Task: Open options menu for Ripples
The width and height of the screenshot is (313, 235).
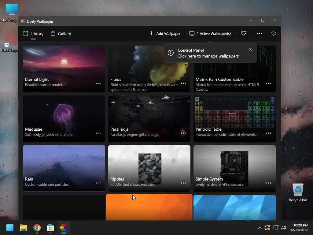Action: click(x=183, y=183)
